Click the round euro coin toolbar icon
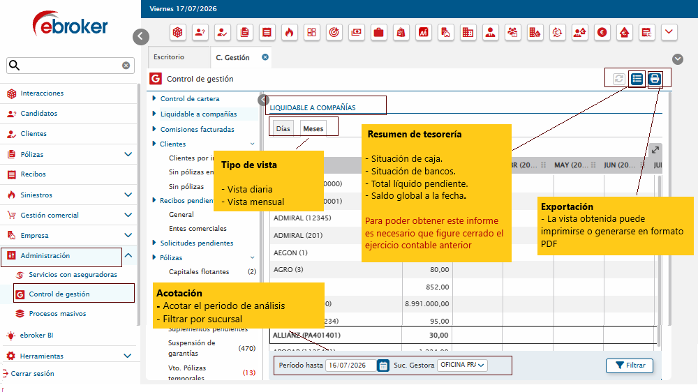Screen dimensions: 698x392 602,33
